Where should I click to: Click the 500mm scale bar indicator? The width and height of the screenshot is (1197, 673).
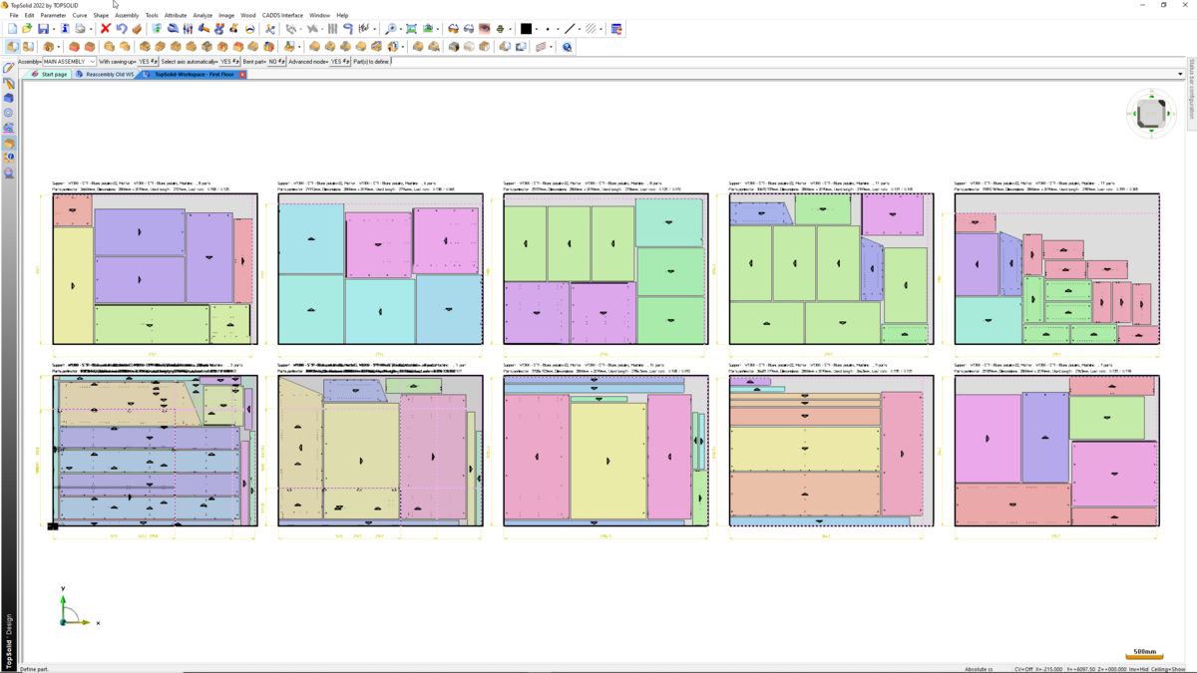click(1145, 654)
